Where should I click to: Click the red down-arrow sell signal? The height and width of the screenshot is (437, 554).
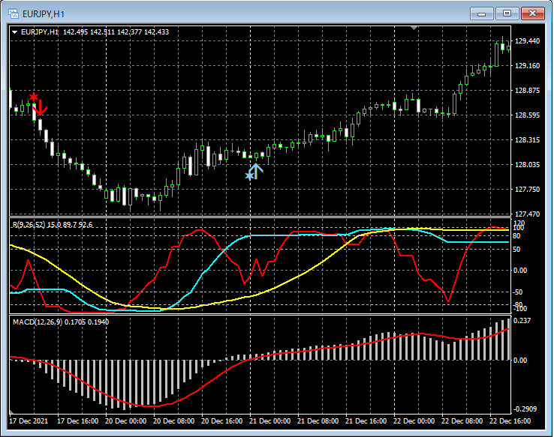point(41,108)
